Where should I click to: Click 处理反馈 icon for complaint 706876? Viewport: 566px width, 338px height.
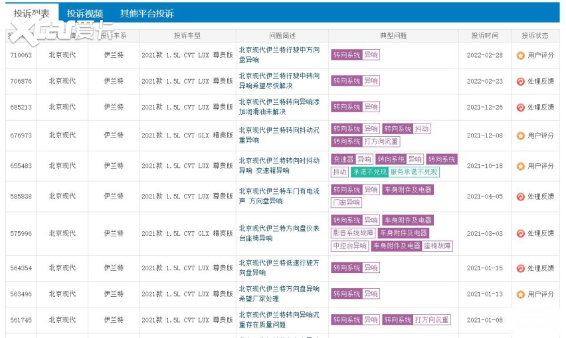tap(521, 82)
